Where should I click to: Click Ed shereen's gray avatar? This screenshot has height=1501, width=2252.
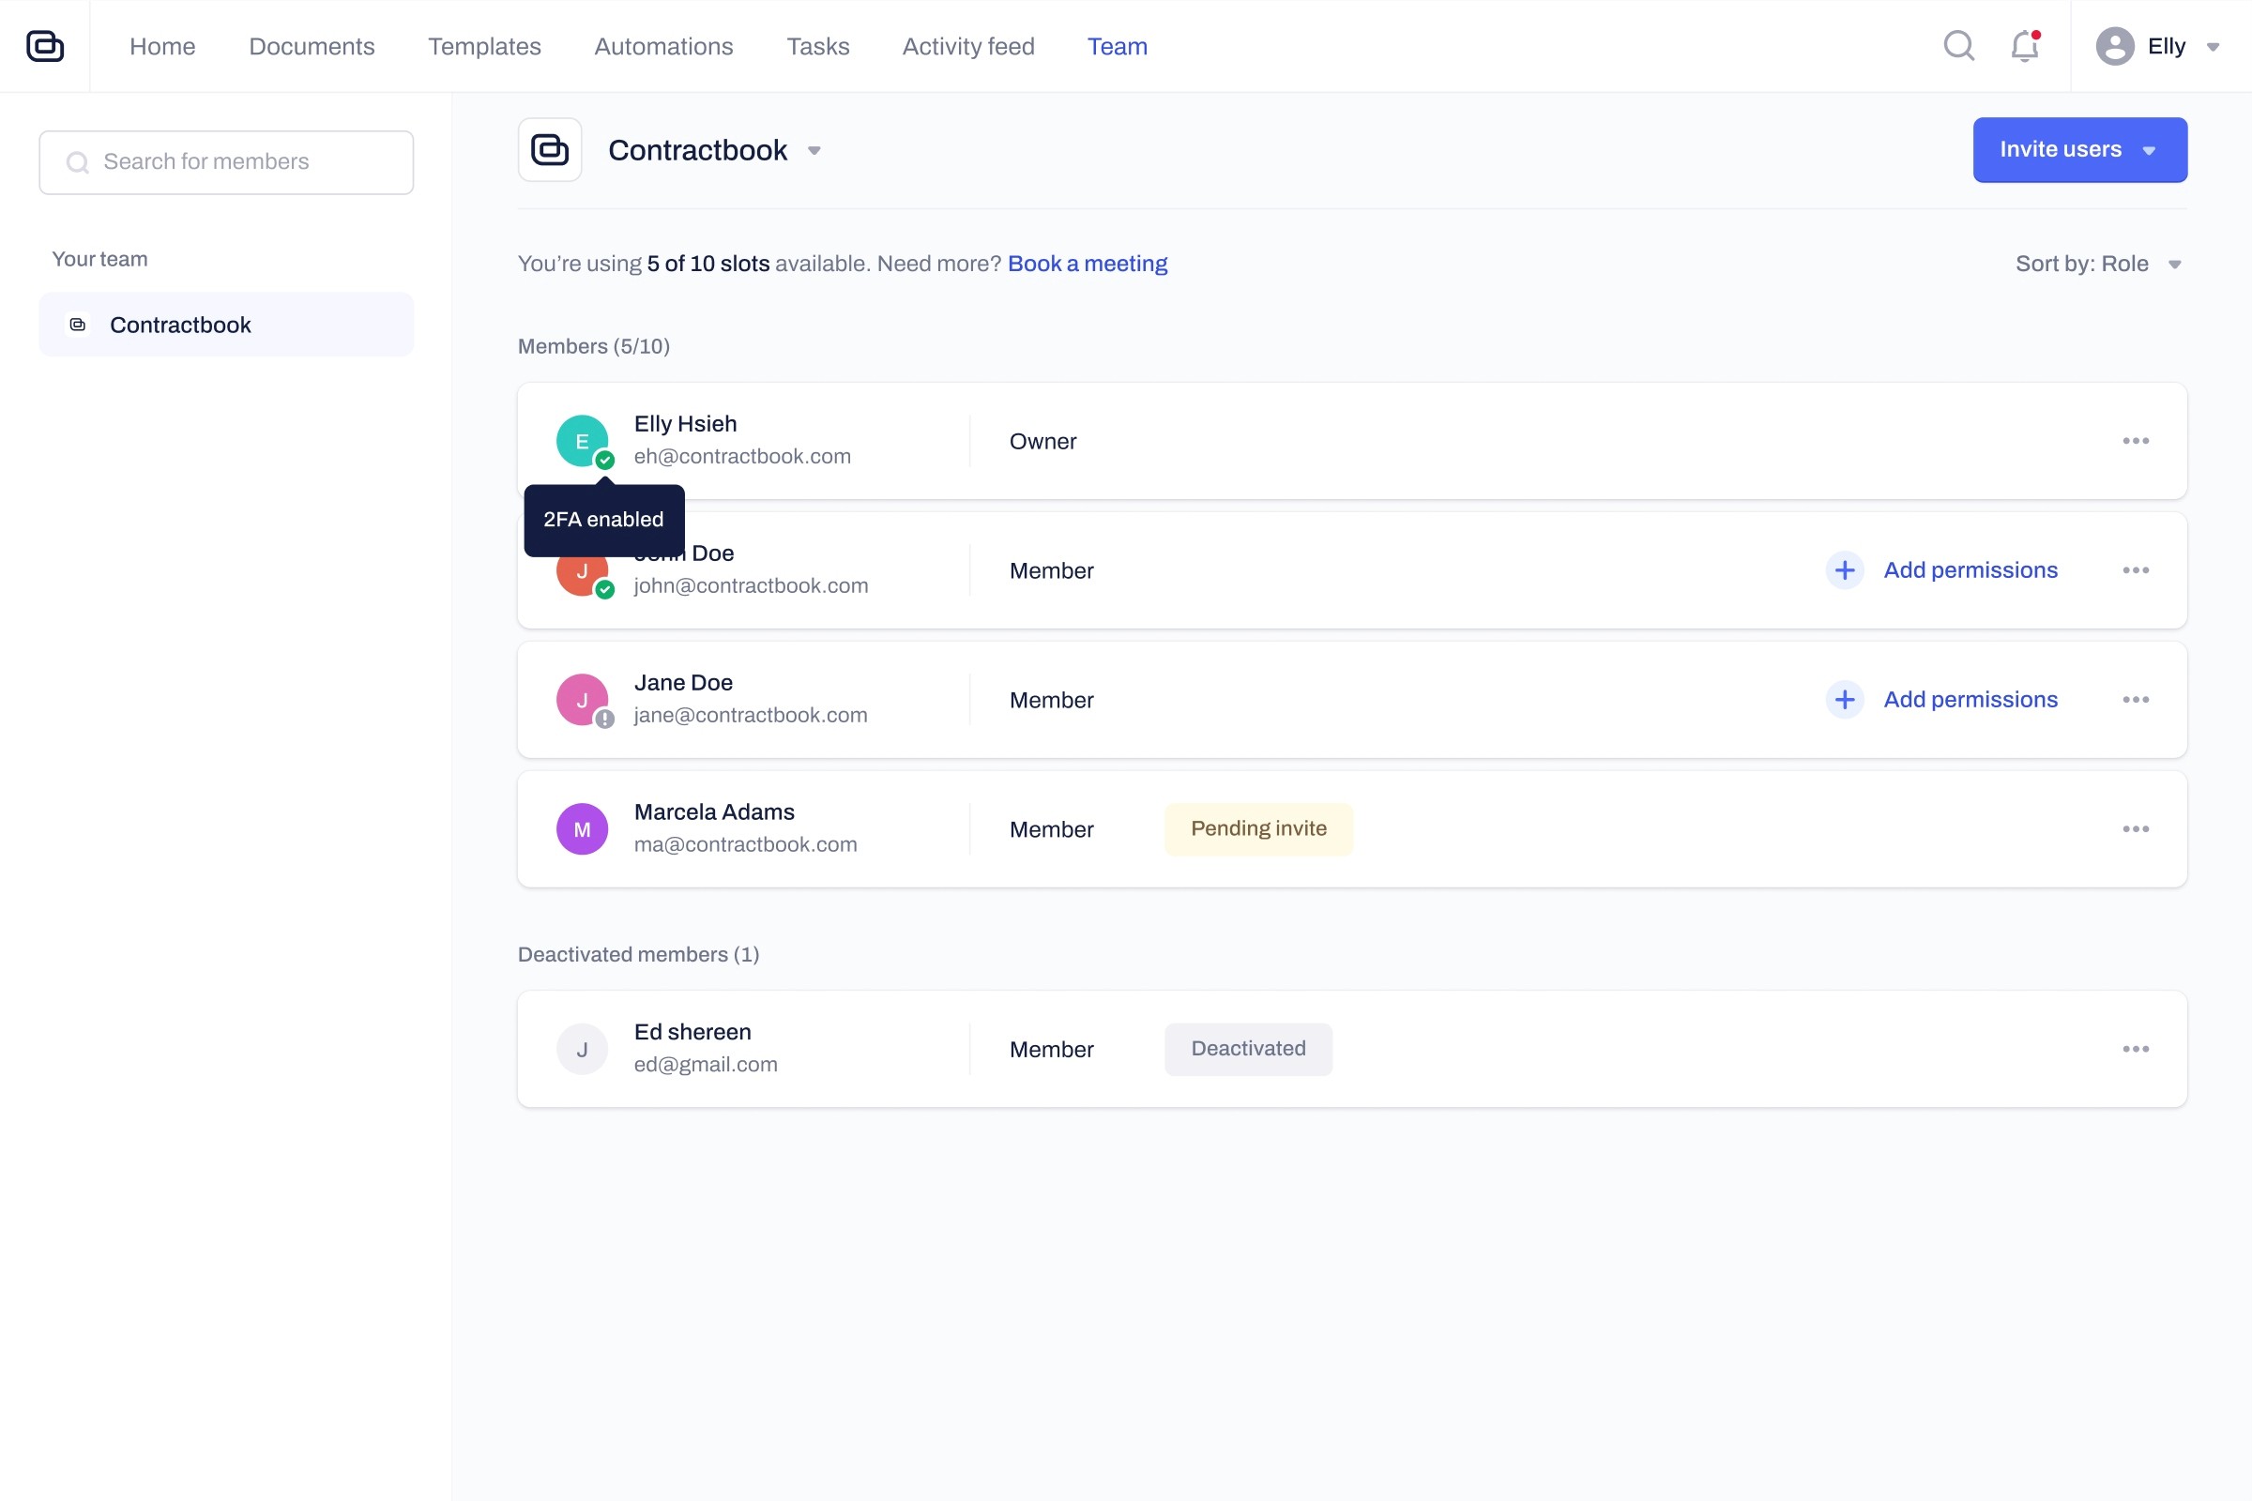[582, 1049]
